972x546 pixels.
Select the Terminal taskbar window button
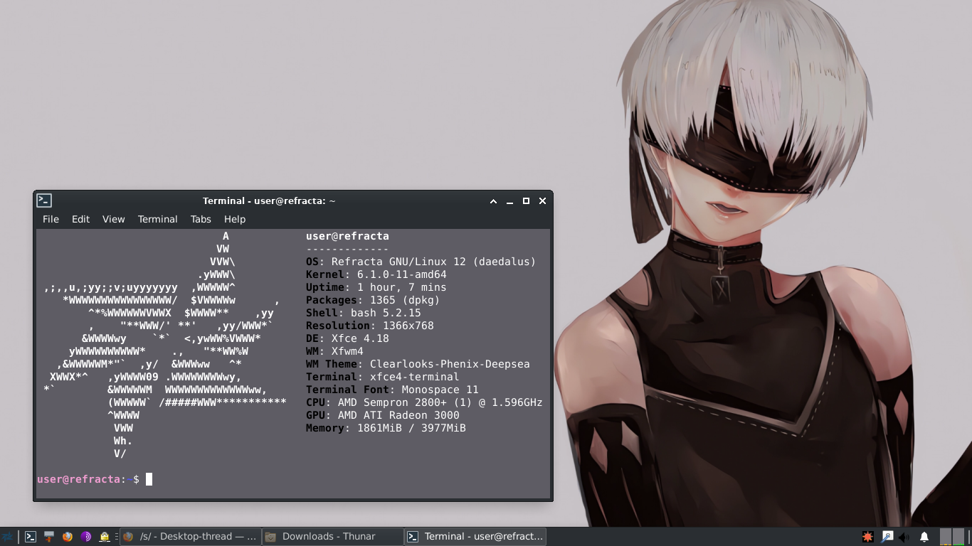[x=476, y=537]
